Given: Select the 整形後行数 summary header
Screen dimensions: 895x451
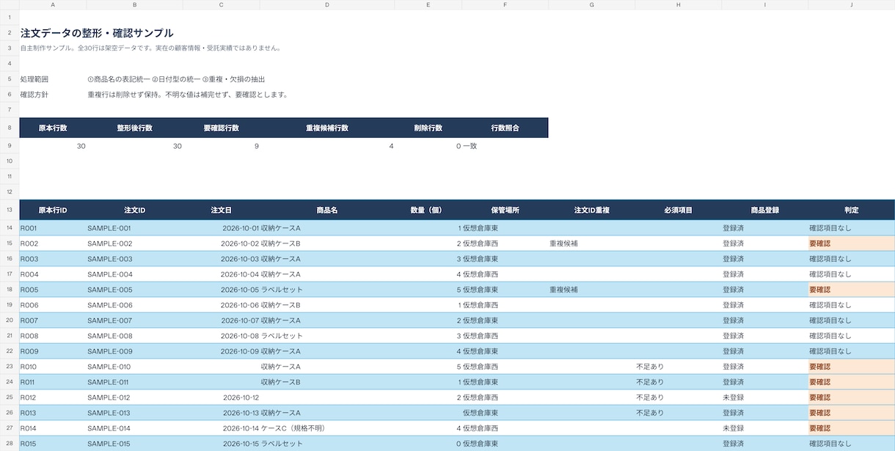Looking at the screenshot, I should (x=135, y=128).
